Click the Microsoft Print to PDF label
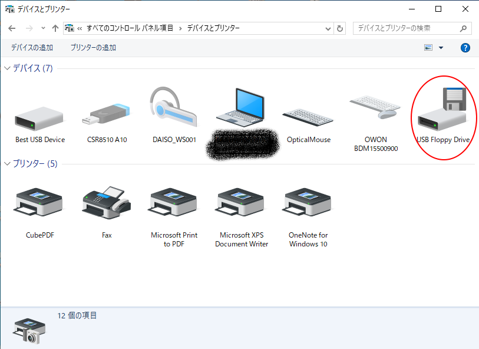This screenshot has width=479, height=349. [174, 239]
